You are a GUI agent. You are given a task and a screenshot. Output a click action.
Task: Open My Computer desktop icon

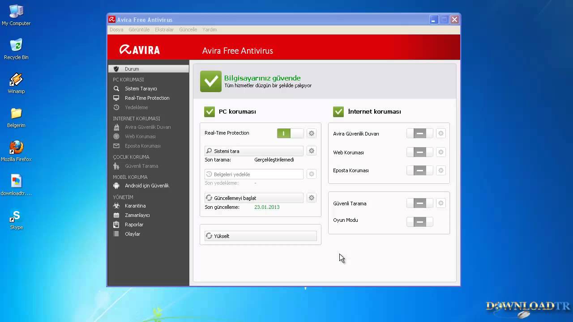coord(16,15)
